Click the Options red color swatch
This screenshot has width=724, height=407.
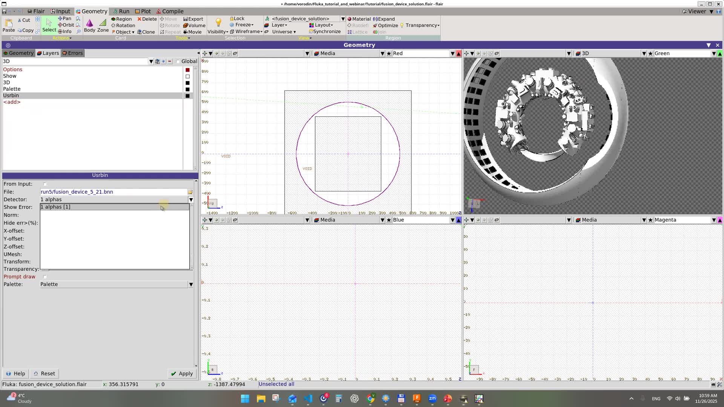pos(187,70)
